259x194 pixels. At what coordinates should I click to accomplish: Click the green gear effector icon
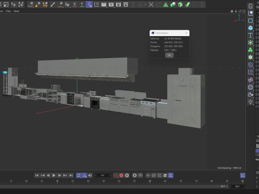pos(250,57)
